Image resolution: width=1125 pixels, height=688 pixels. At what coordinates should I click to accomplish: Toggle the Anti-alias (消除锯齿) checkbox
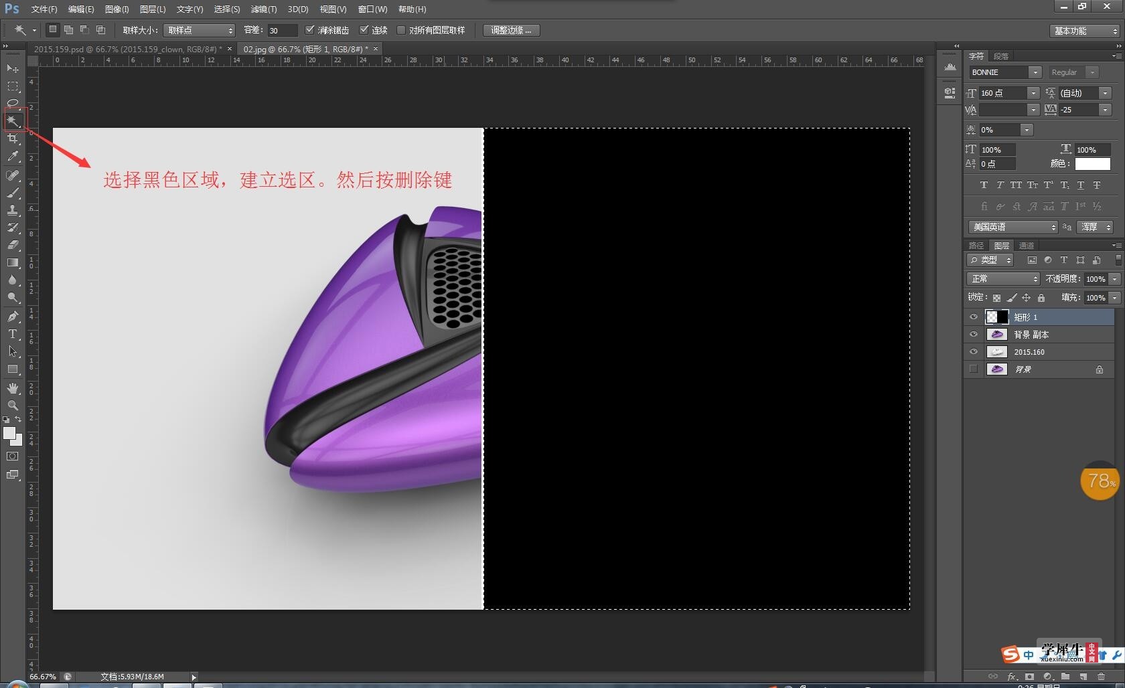pyautogui.click(x=309, y=30)
